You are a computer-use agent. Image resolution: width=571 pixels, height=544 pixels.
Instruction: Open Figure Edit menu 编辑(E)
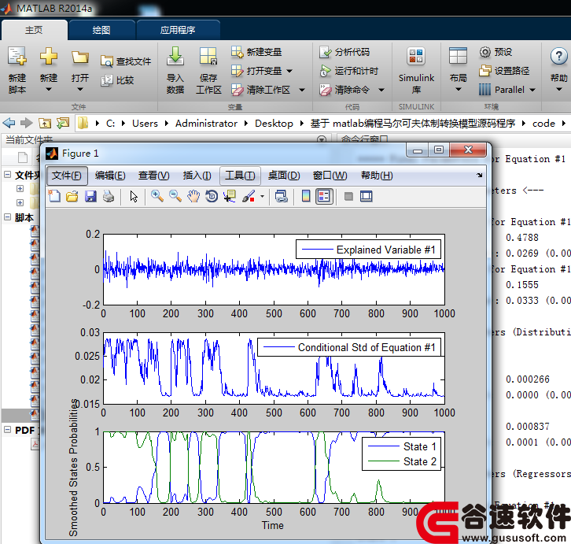[110, 176]
